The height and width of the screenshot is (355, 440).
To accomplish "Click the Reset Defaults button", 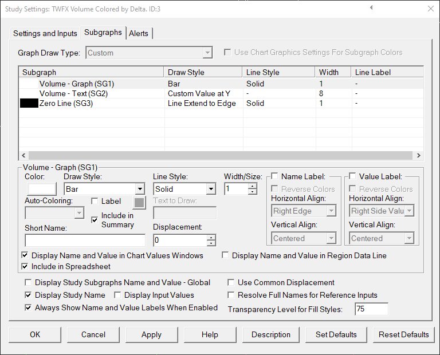I will [403, 334].
